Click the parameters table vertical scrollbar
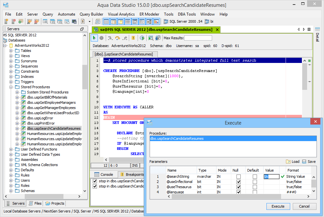Screen dimensions: 324x217 pyautogui.click(x=313, y=184)
